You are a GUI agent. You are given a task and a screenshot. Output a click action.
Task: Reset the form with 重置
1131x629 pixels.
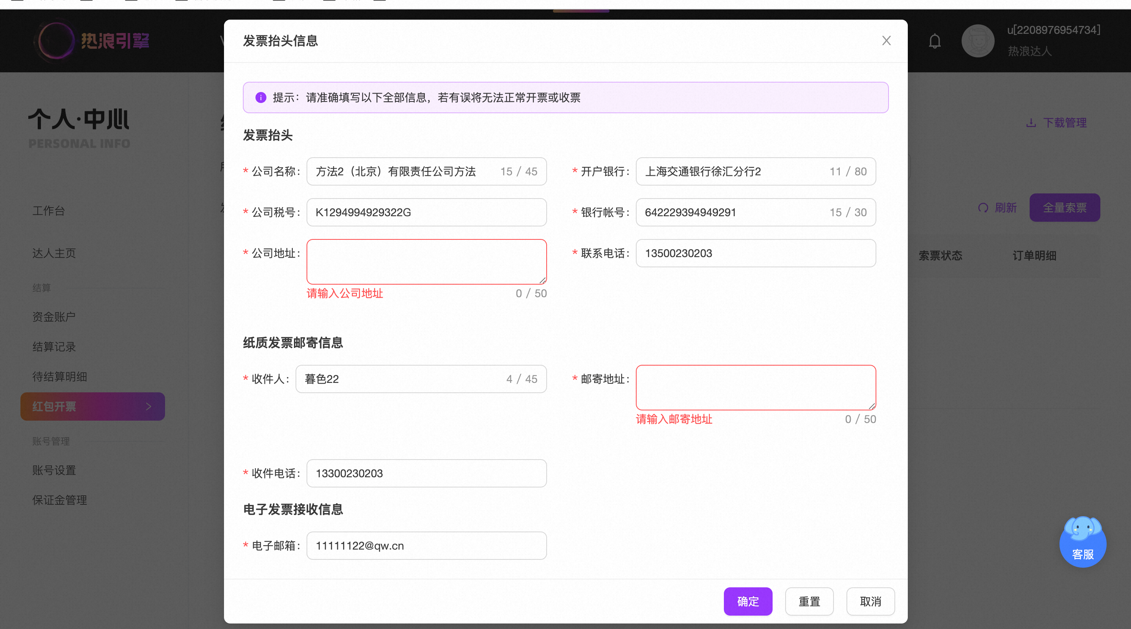[x=809, y=601]
